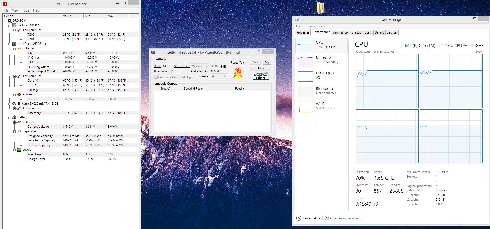This screenshot has width=490, height=229.
Task: Open the HWMonitor File menu
Action: [x=6, y=10]
